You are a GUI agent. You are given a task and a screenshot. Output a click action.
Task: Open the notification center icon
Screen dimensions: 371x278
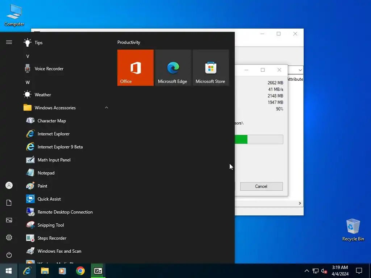tap(359, 271)
